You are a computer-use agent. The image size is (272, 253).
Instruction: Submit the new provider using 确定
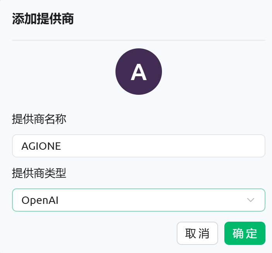(x=245, y=233)
